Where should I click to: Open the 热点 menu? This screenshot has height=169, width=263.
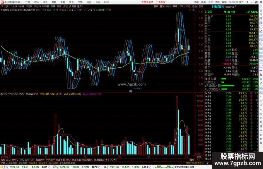[x=98, y=2]
